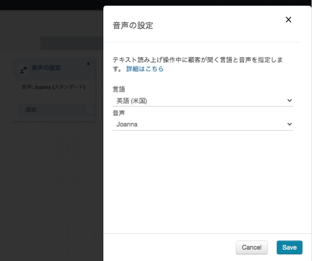
Task: Click the 成功 connector circle
Action: [90, 110]
